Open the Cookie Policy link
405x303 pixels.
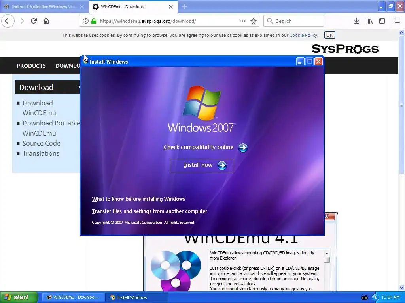(x=303, y=35)
